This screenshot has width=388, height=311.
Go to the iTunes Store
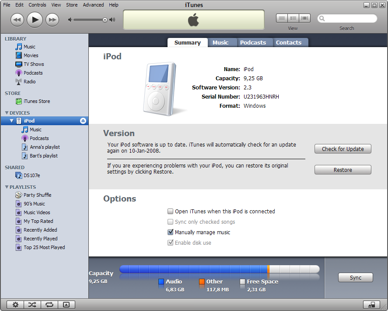tap(37, 101)
